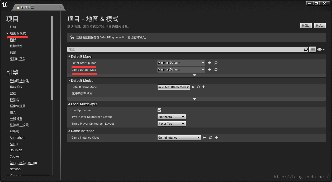
Task: Open 群集管理器 engine settings
Action: pos(18,106)
